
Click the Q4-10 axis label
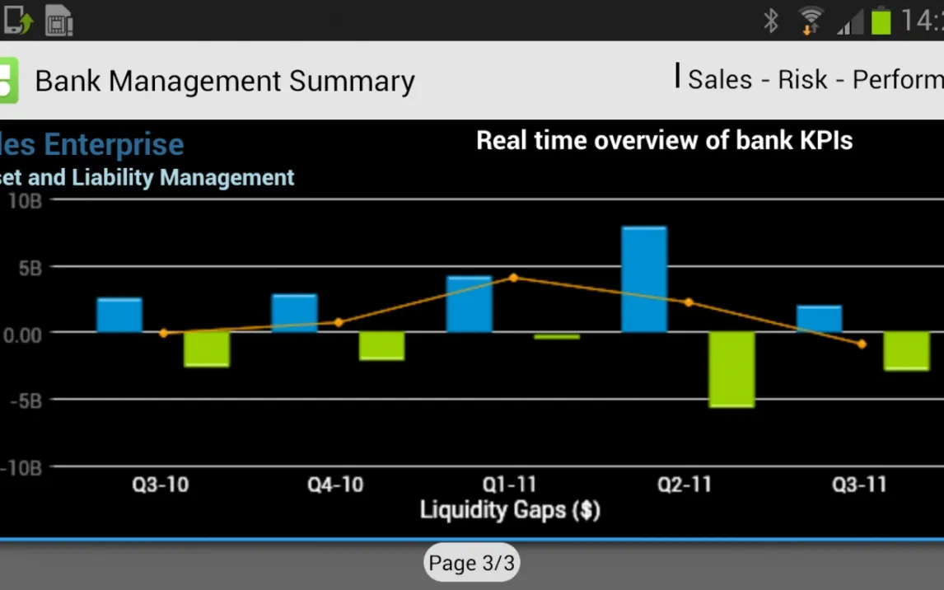[335, 485]
